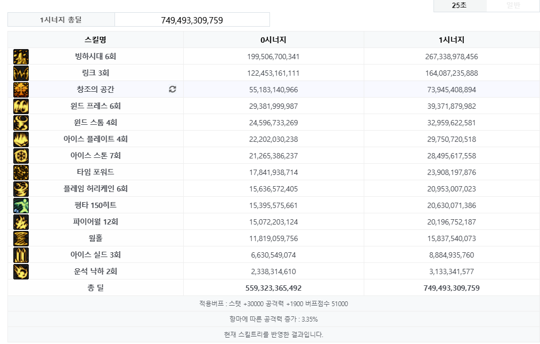The height and width of the screenshot is (344, 540).
Task: Click the 빙하시대 skill icon
Action: point(21,57)
